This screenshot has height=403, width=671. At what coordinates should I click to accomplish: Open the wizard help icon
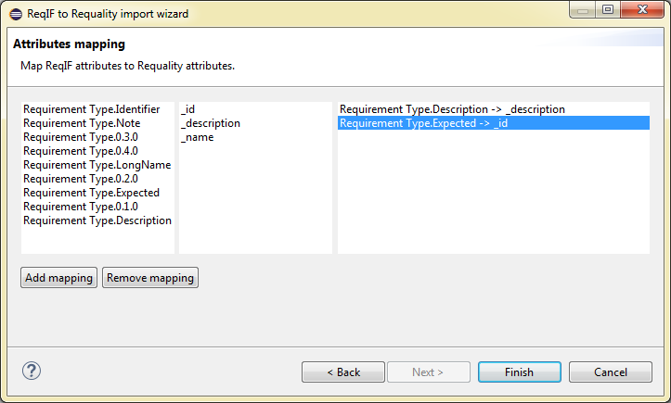click(x=32, y=371)
